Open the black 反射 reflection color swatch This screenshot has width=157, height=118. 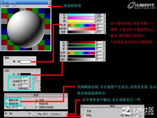pos(26,74)
